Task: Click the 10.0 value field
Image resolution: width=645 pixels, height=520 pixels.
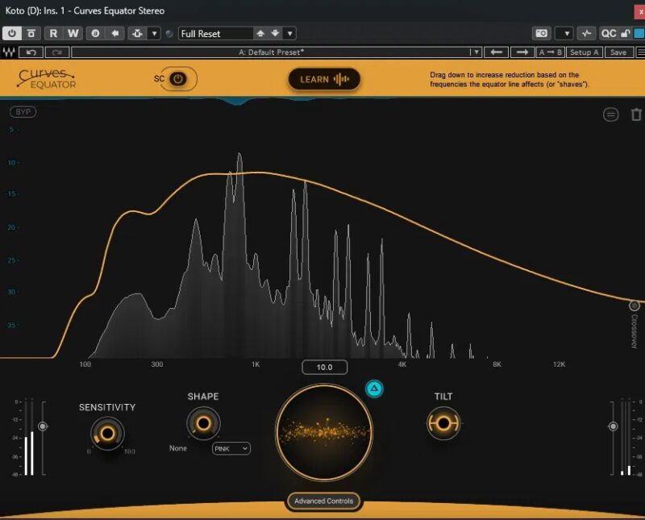Action: coord(325,367)
